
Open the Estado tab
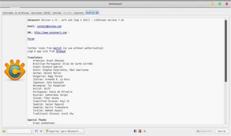point(67,13)
